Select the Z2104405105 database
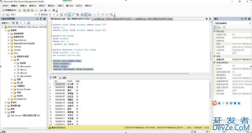Viewport: 252px width, 133px height. [20, 99]
